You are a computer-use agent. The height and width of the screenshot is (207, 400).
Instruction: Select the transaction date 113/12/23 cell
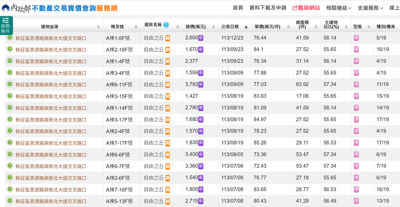(232, 38)
